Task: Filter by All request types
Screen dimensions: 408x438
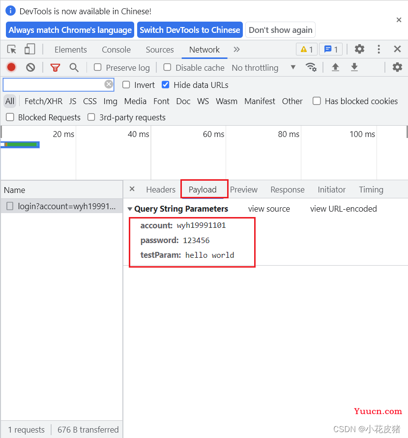Action: pyautogui.click(x=10, y=101)
